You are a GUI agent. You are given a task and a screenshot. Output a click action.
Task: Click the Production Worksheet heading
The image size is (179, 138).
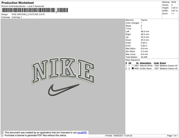18,3
